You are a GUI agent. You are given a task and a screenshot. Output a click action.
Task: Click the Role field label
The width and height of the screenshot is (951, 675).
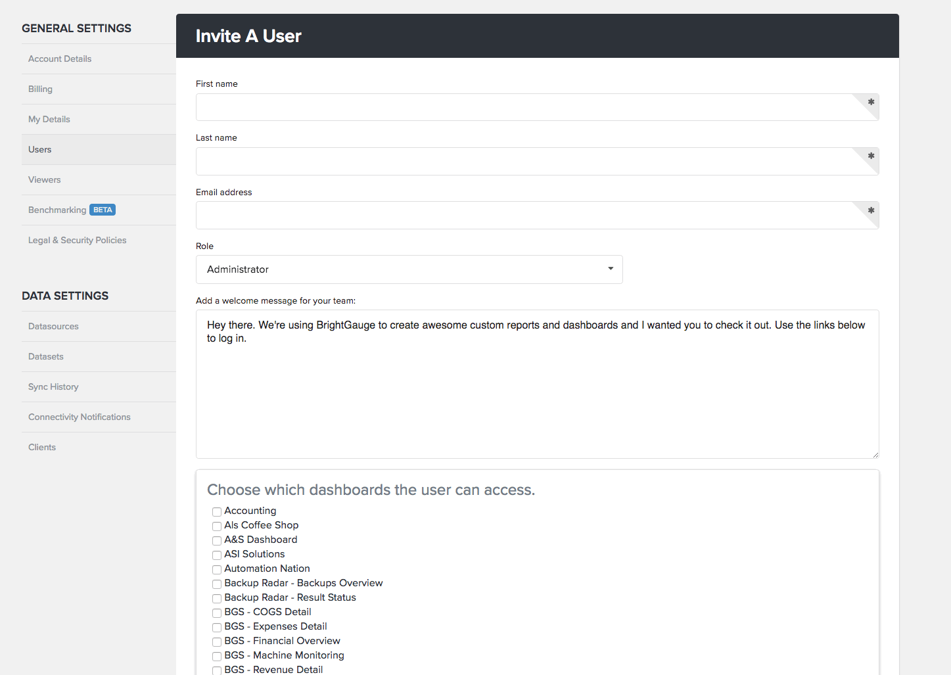204,246
